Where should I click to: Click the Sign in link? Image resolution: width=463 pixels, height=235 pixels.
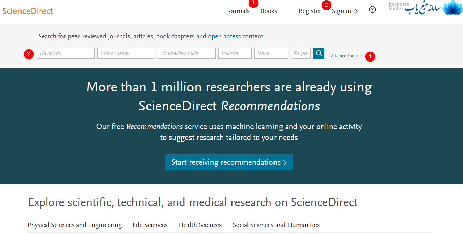click(x=341, y=11)
